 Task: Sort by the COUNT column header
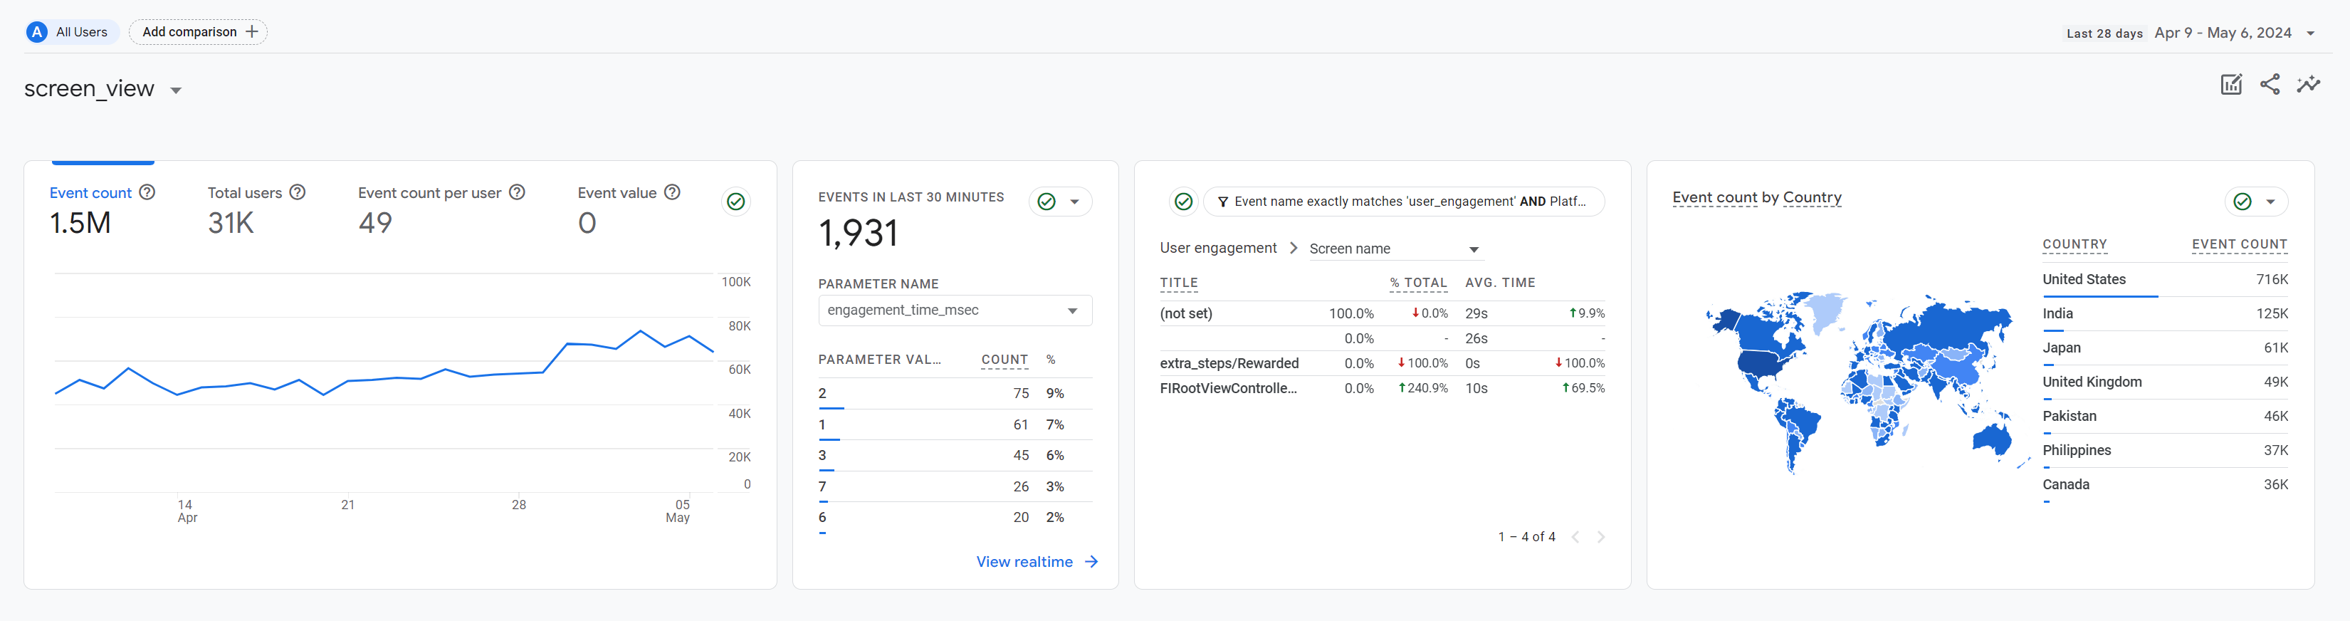click(x=1004, y=360)
